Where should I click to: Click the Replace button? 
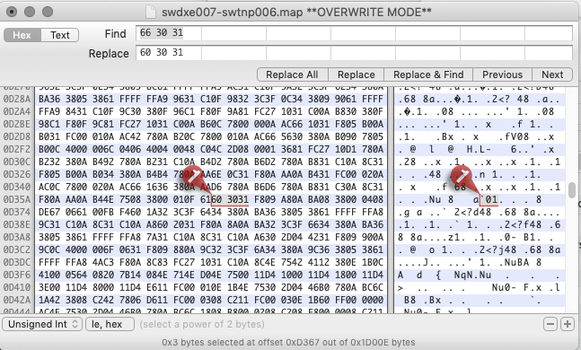356,74
